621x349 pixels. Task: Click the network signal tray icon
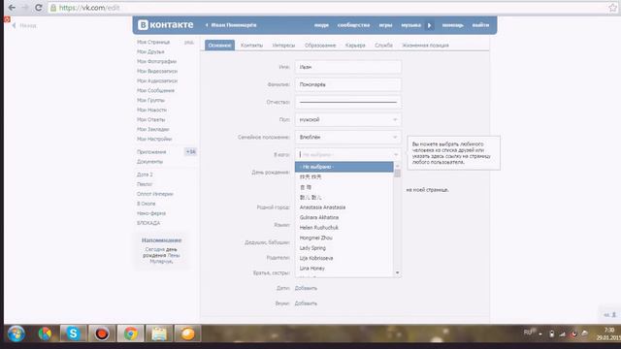pyautogui.click(x=563, y=333)
